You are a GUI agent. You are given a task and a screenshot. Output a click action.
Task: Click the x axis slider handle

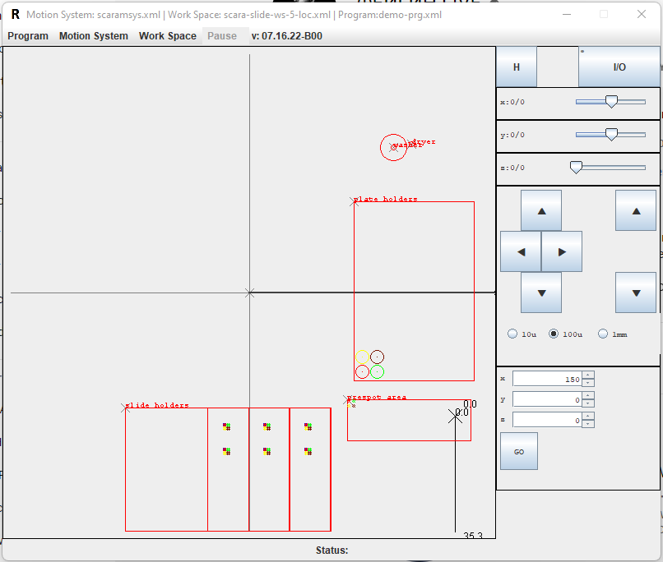point(611,101)
